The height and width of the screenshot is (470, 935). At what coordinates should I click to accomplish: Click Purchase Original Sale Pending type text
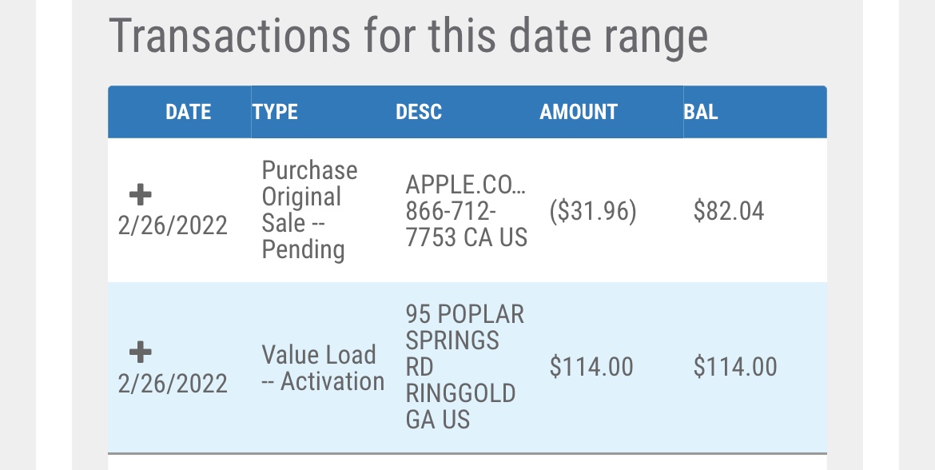pyautogui.click(x=309, y=210)
